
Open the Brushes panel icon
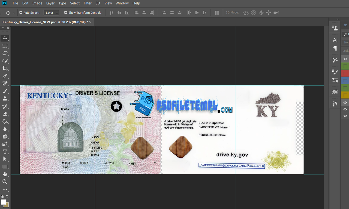click(x=335, y=80)
